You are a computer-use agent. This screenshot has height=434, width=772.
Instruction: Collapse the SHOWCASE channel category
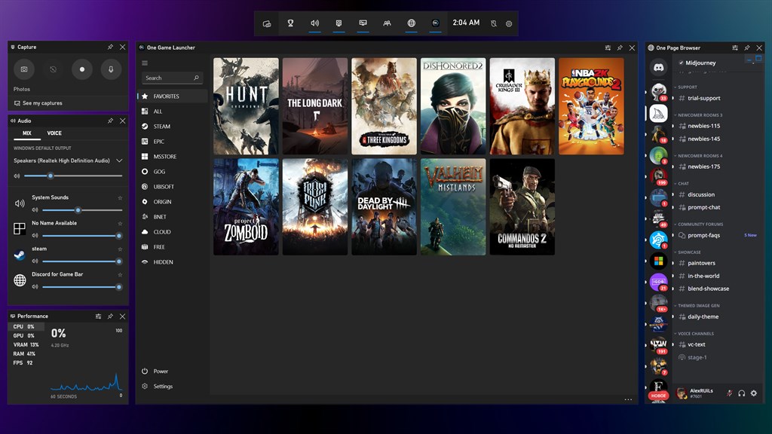(x=688, y=252)
